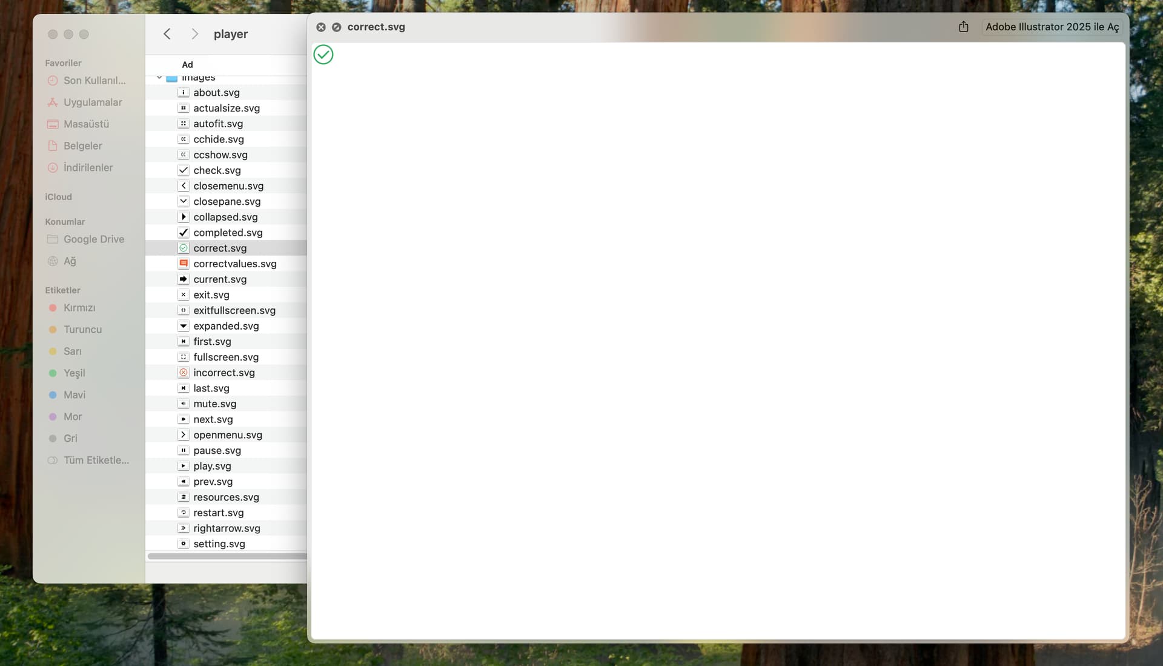Click the share icon in Quick Look
Screen dimensions: 1163x666
pyautogui.click(x=963, y=27)
